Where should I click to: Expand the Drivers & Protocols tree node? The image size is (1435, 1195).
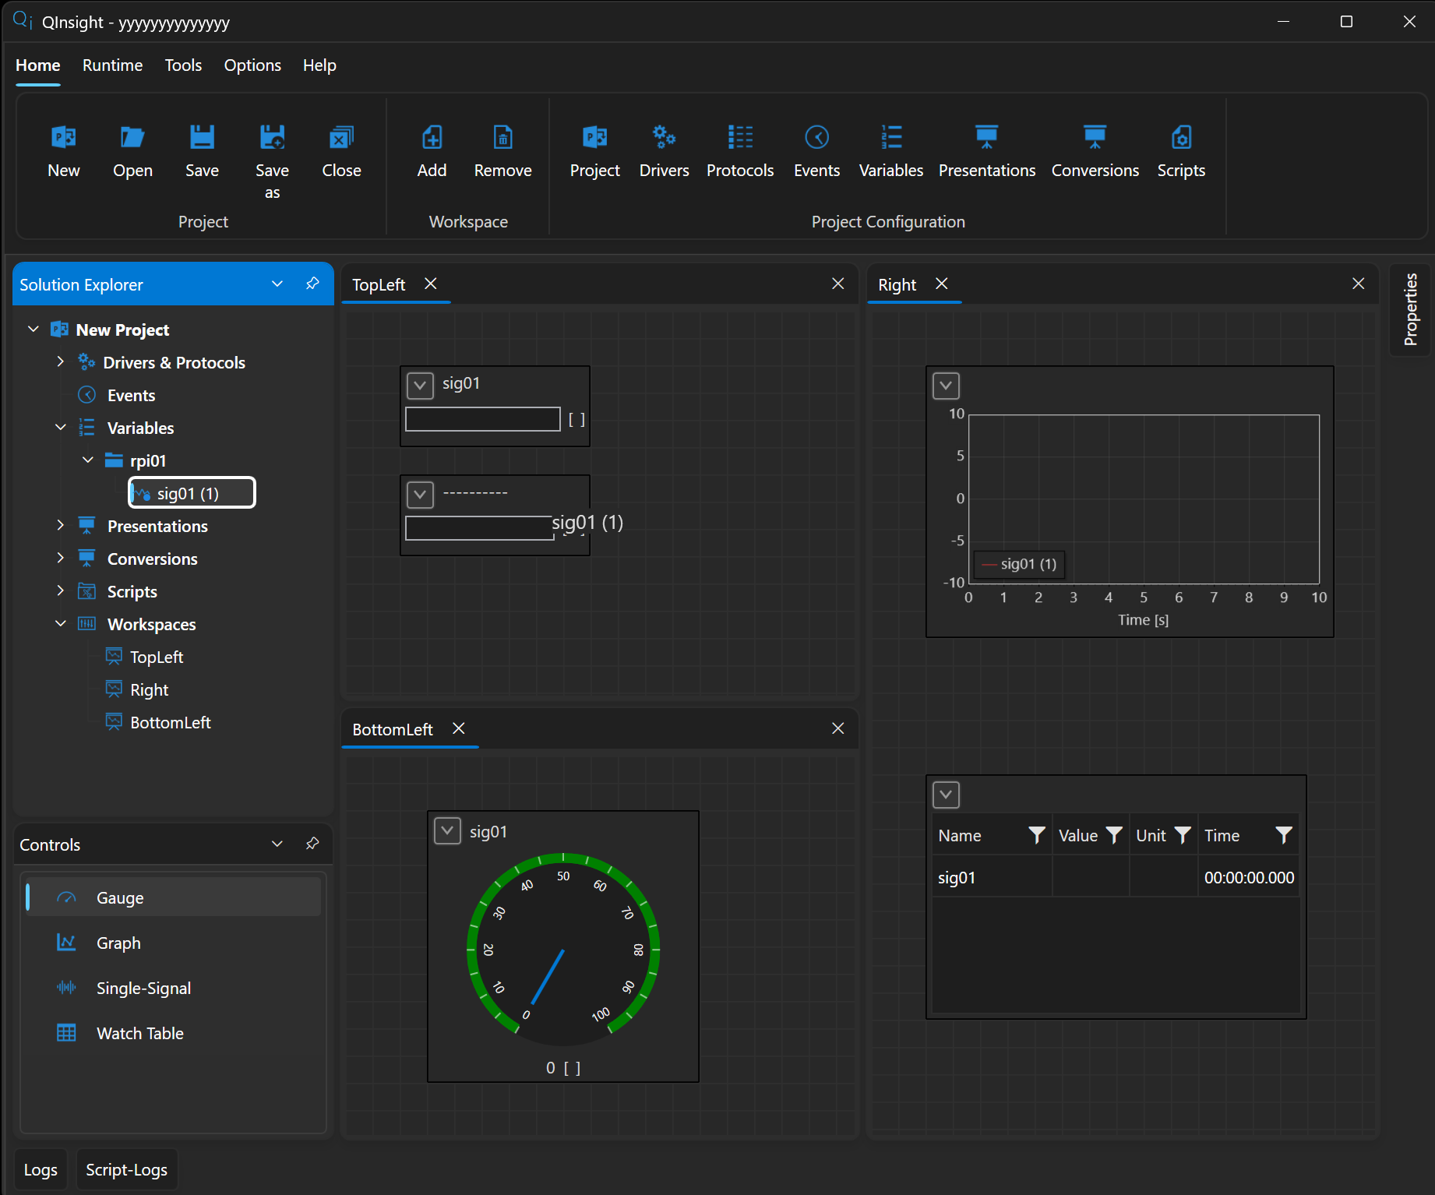coord(60,361)
